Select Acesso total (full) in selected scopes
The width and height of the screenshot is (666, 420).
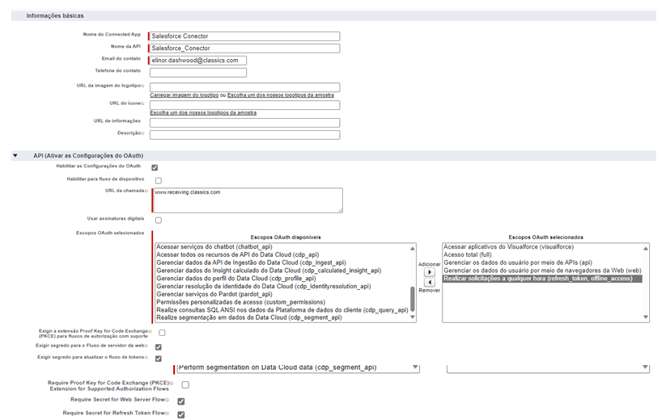coord(467,254)
